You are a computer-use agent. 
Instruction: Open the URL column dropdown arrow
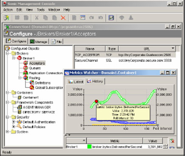pos(173,48)
